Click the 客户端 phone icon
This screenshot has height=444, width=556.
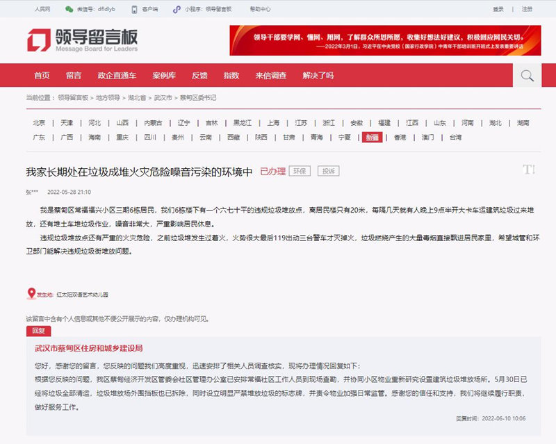pyautogui.click(x=135, y=10)
